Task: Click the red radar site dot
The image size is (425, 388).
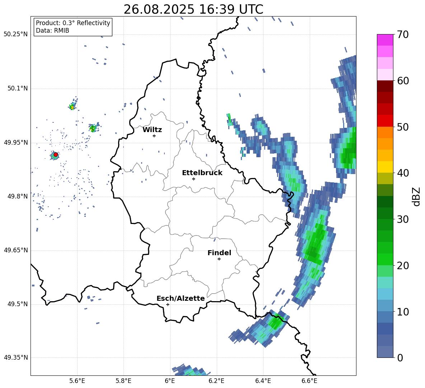Action: [x=56, y=154]
